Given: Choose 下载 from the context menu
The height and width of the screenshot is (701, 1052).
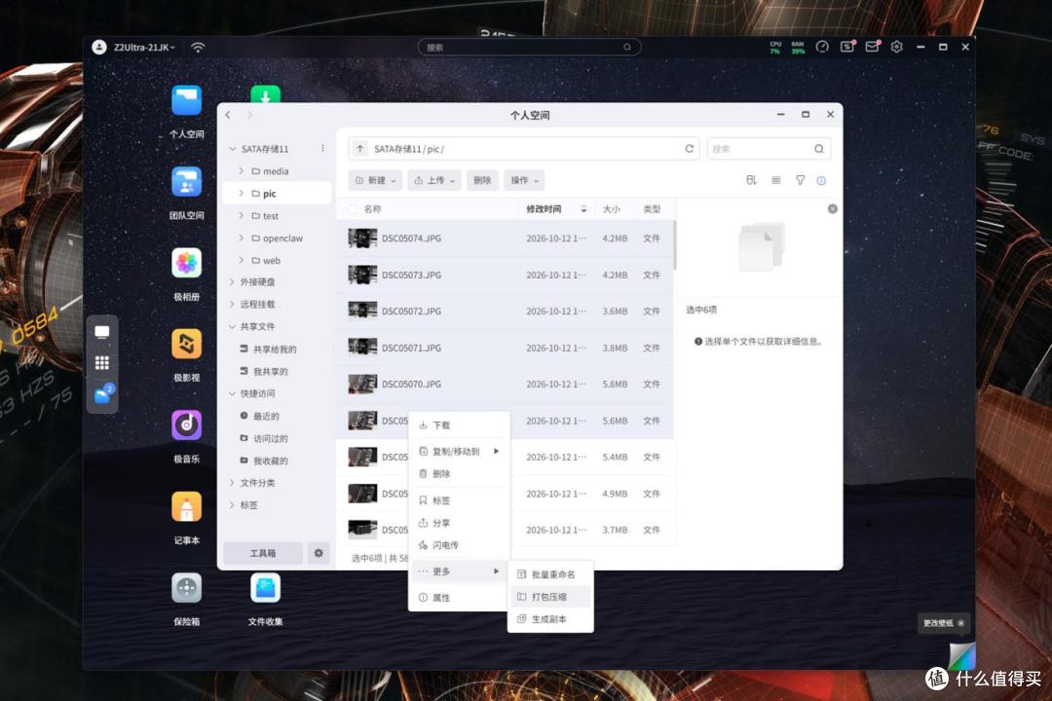Looking at the screenshot, I should click(x=459, y=425).
